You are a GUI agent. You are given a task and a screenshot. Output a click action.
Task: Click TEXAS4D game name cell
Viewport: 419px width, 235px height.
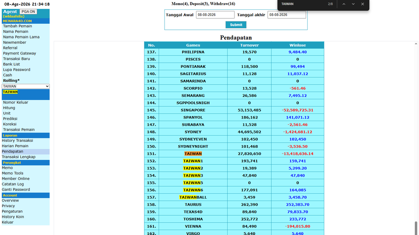193,212
